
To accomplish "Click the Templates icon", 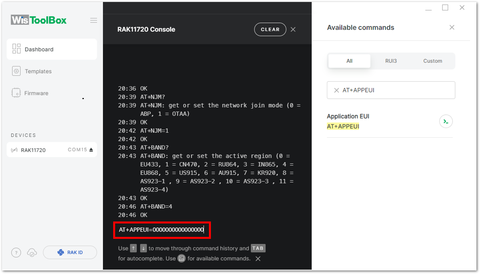I will (x=16, y=71).
